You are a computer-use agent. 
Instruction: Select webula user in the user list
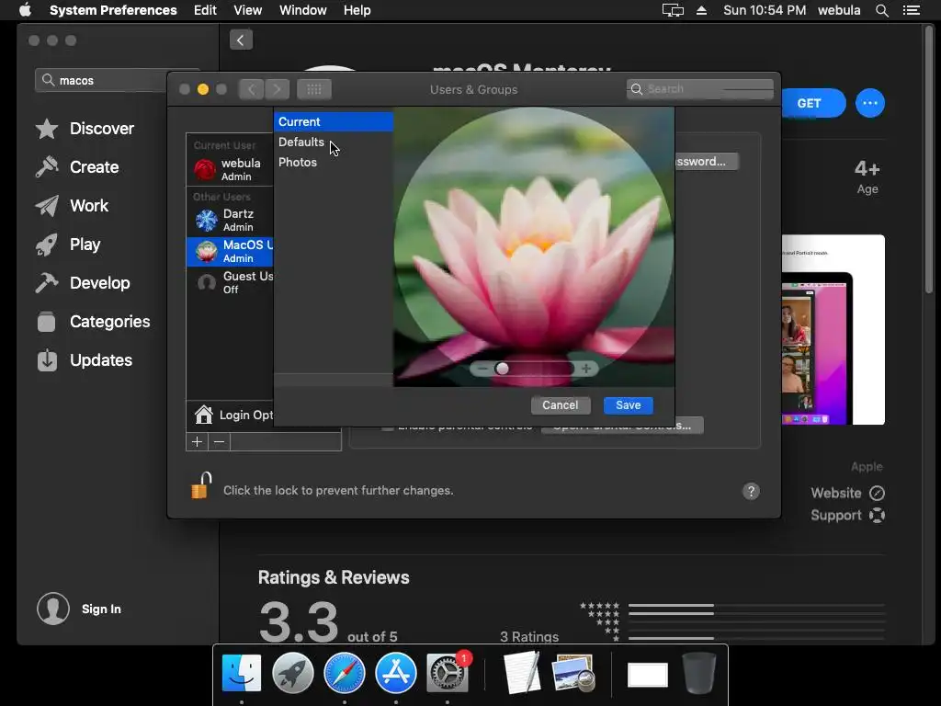[230, 169]
